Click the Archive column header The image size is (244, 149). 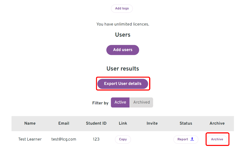217,123
